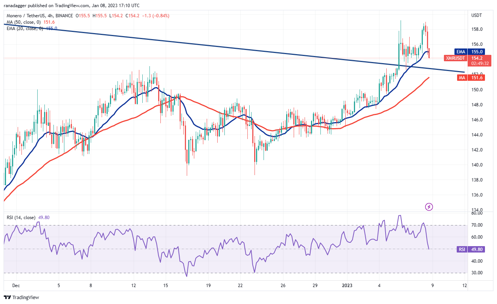Click the 22 date label on the time axis
The height and width of the screenshot is (304, 497).
[240, 286]
